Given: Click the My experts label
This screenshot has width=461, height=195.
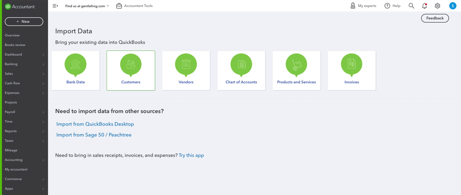Looking at the screenshot, I should [x=367, y=6].
